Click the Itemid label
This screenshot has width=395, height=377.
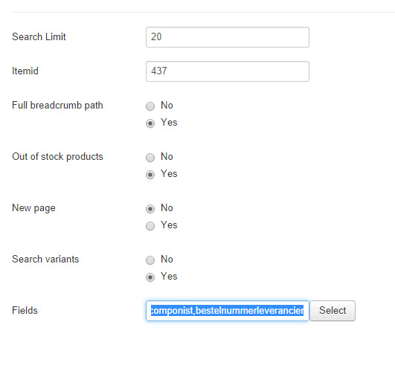pos(25,71)
